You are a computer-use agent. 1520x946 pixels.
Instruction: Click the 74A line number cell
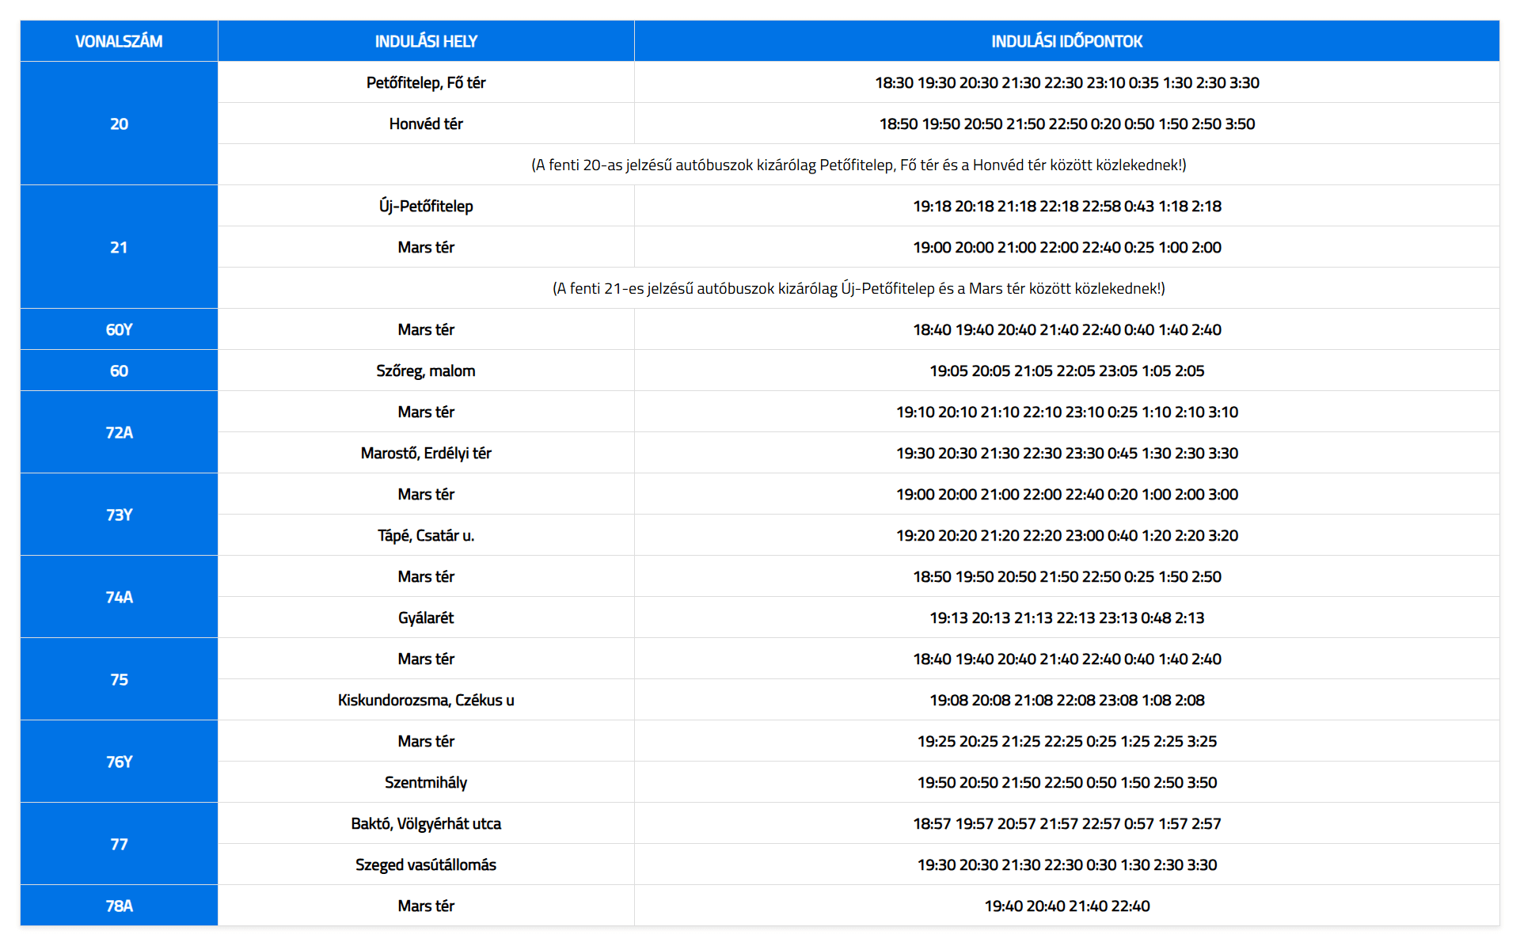[119, 597]
